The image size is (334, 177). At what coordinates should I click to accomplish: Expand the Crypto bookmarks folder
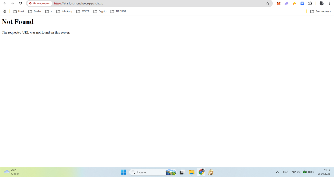pos(100,11)
